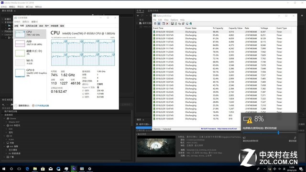The image size is (306, 172).
Task: Select the 52.4% capacity log row
Action: click(222, 78)
